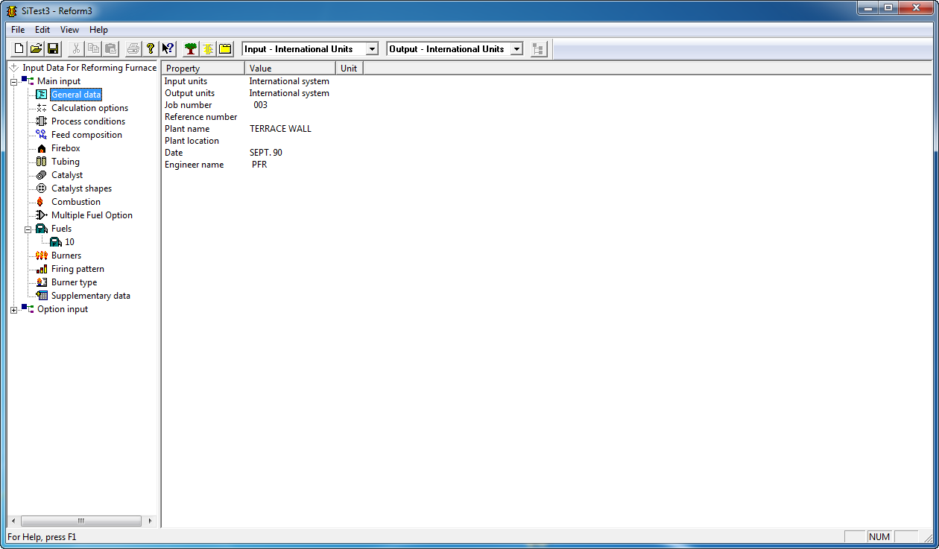
Task: Click the Burners flames icon
Action: point(42,256)
